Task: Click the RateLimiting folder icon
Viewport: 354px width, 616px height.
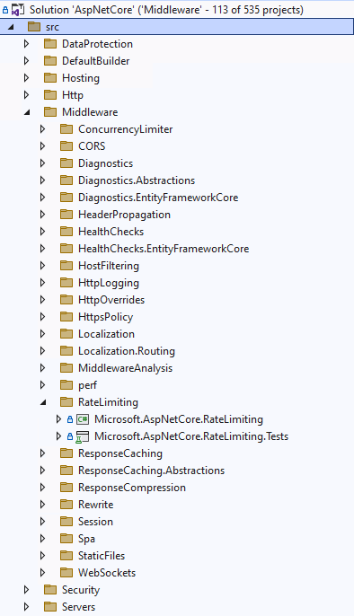Action: tap(66, 402)
